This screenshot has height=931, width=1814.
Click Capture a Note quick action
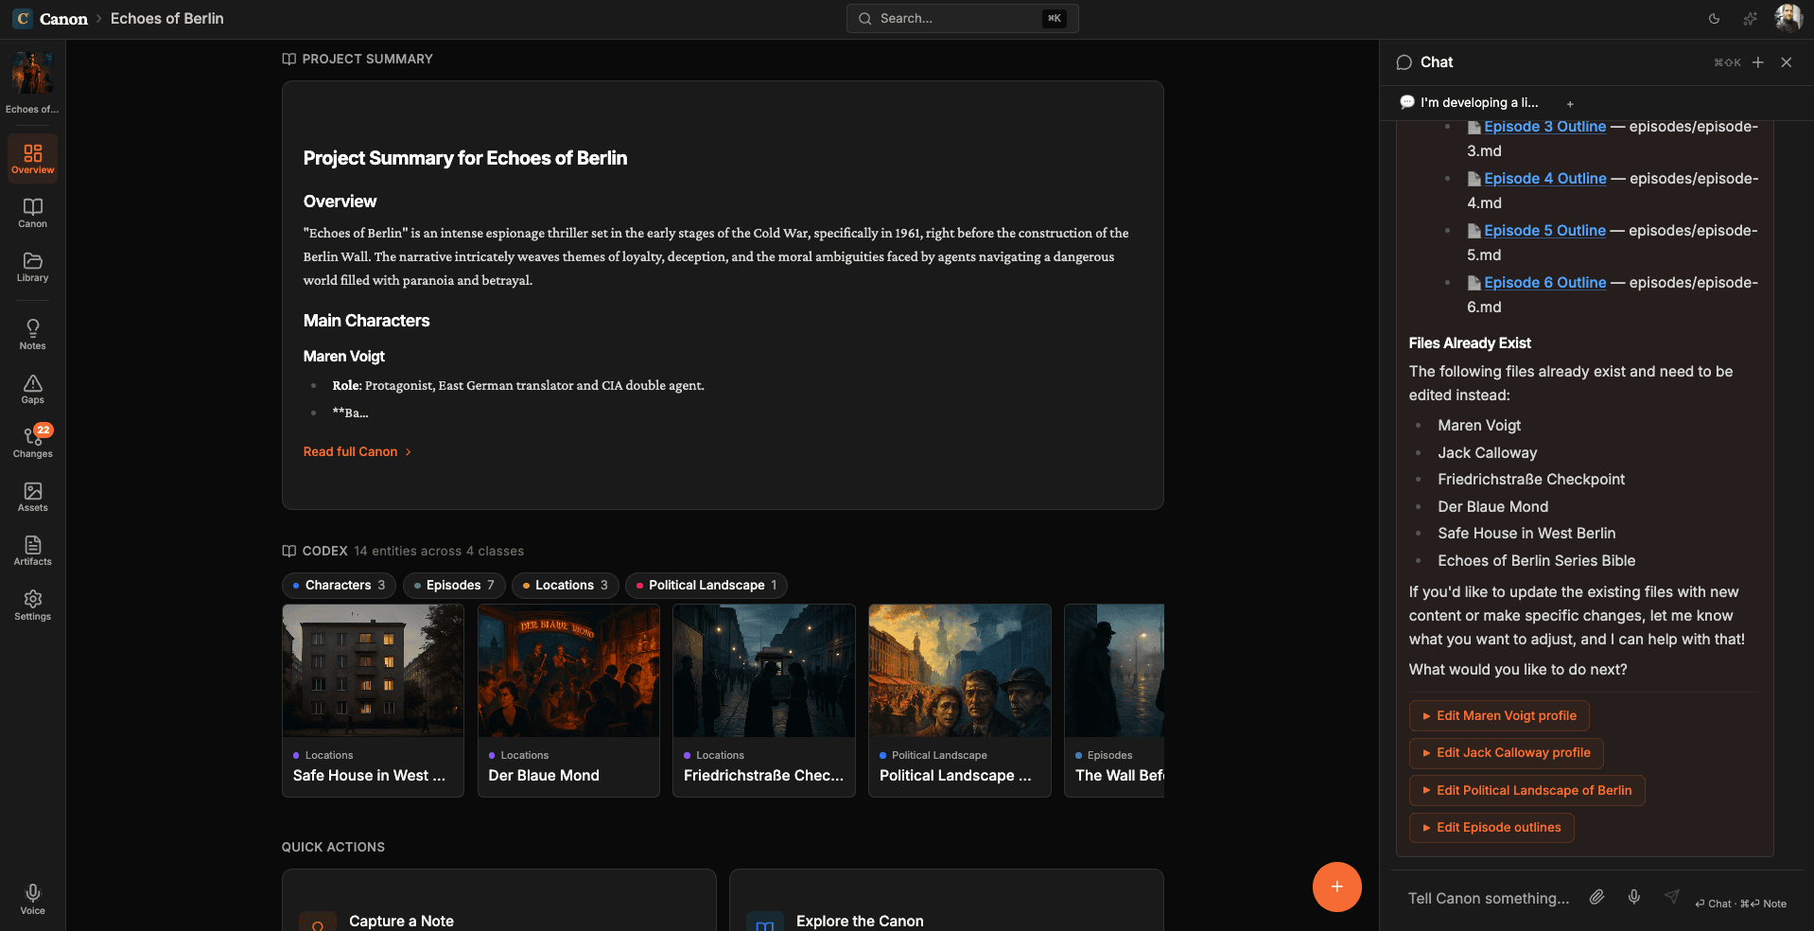pos(498,901)
